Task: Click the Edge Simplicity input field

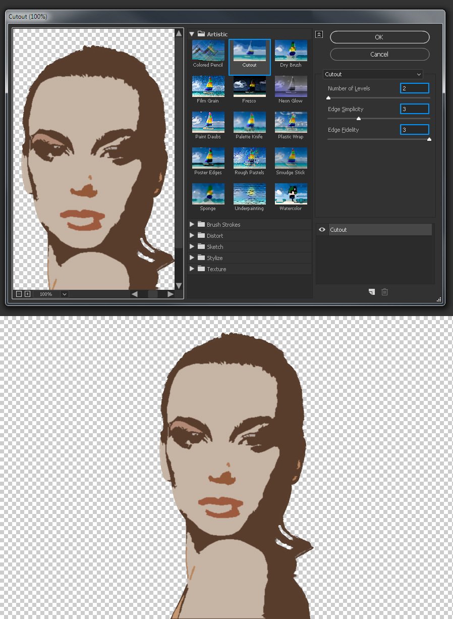Action: tap(415, 109)
